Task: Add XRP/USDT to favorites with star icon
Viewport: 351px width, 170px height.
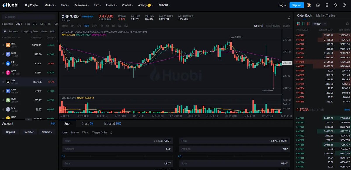Action: [x=289, y=17]
